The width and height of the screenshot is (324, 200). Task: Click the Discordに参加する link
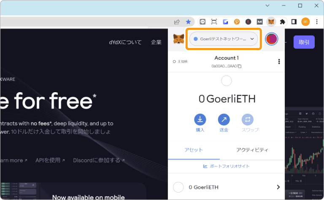pos(99,160)
